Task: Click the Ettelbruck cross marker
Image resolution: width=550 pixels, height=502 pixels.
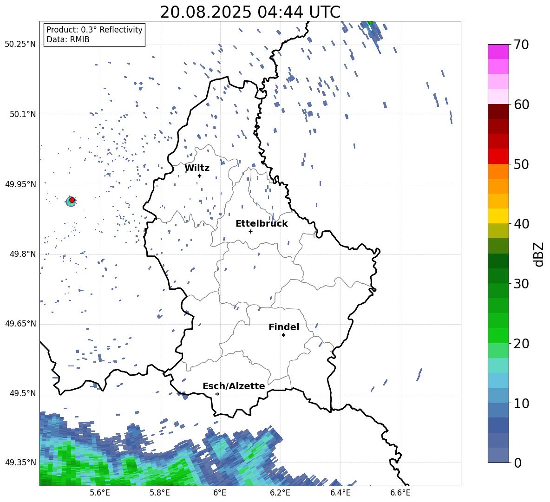Action: pyautogui.click(x=250, y=231)
